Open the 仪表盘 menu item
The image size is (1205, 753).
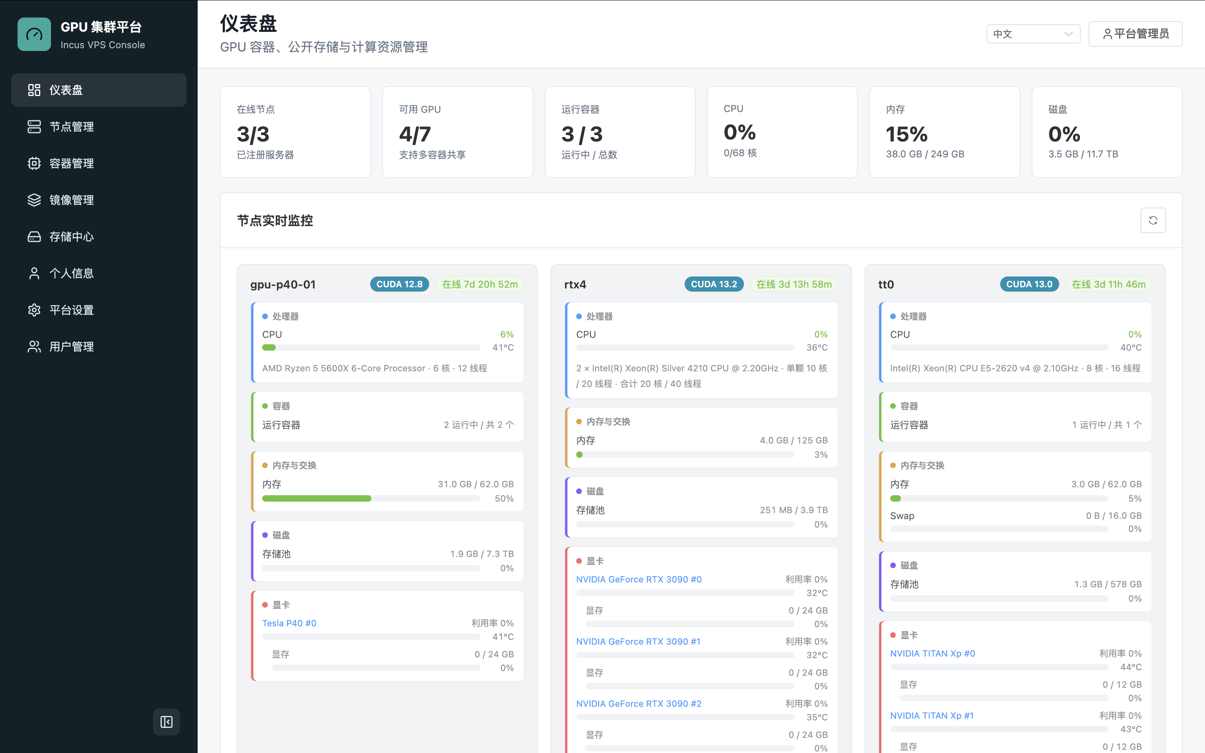(98, 90)
